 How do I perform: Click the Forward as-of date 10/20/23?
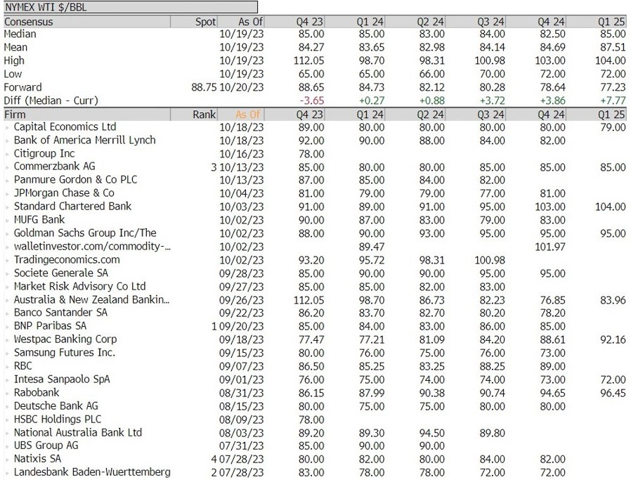click(242, 87)
